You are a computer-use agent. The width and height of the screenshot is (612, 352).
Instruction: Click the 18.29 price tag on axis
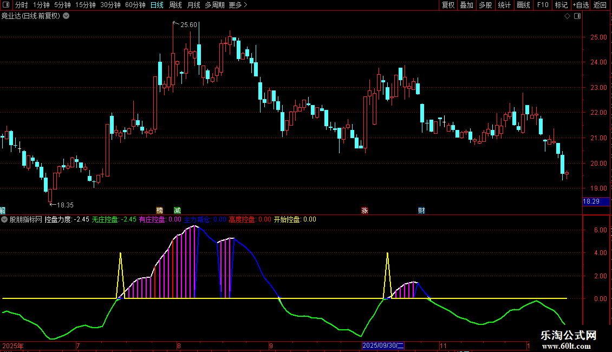(x=596, y=201)
